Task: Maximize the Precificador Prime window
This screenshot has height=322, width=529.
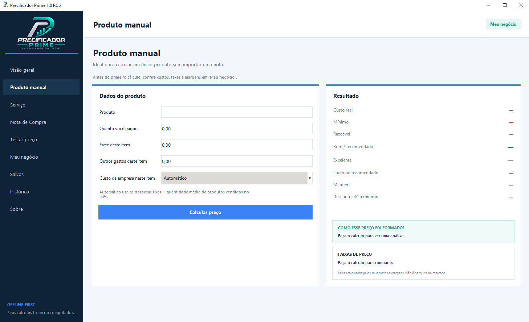Action: pyautogui.click(x=505, y=5)
